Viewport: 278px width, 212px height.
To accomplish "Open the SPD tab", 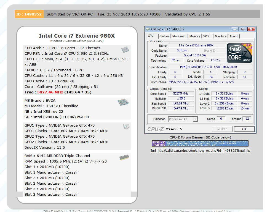I will pyautogui.click(x=206, y=36).
